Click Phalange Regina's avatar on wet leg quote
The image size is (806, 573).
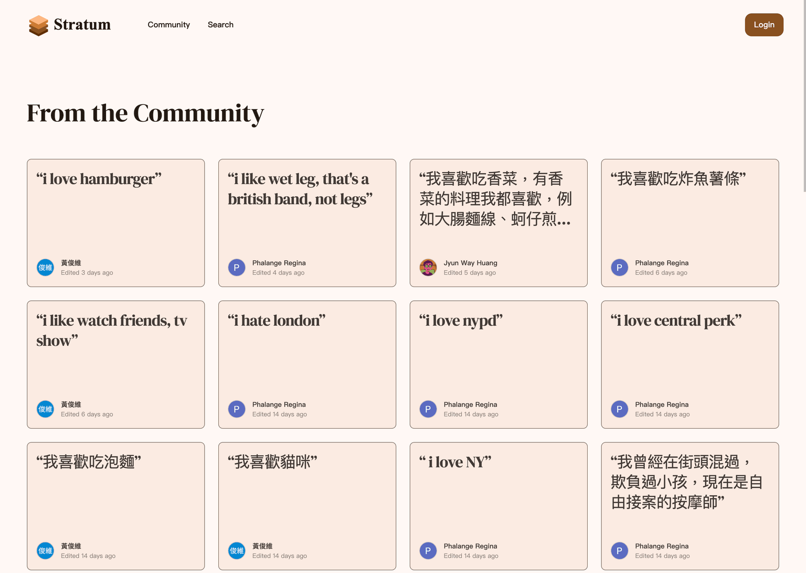click(237, 268)
